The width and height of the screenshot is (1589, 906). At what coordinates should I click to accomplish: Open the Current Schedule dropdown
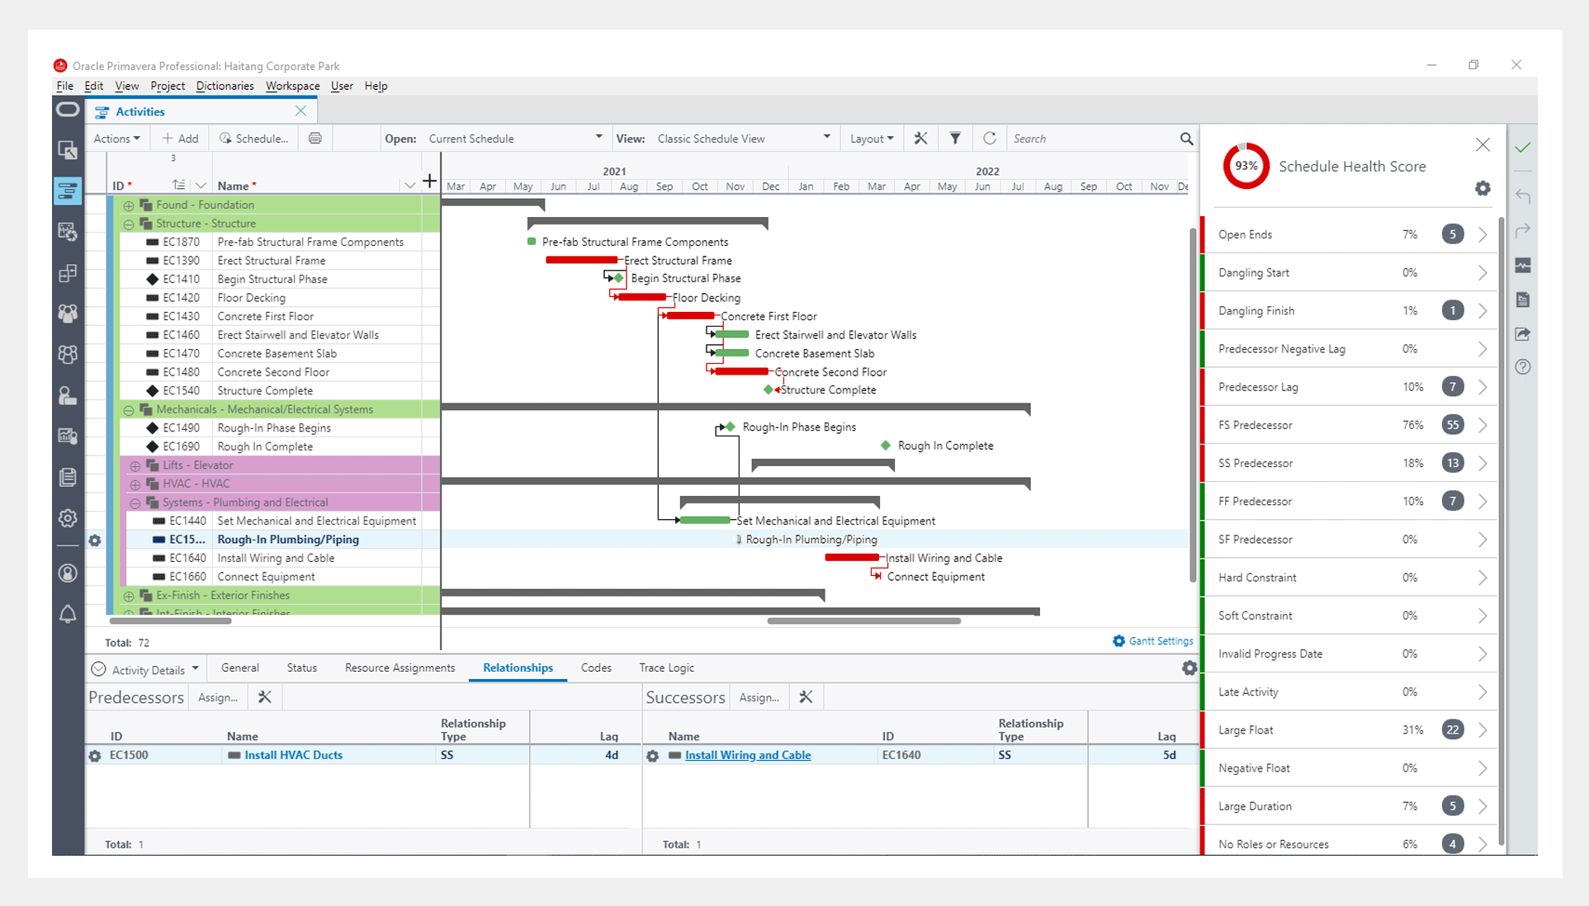click(x=598, y=138)
